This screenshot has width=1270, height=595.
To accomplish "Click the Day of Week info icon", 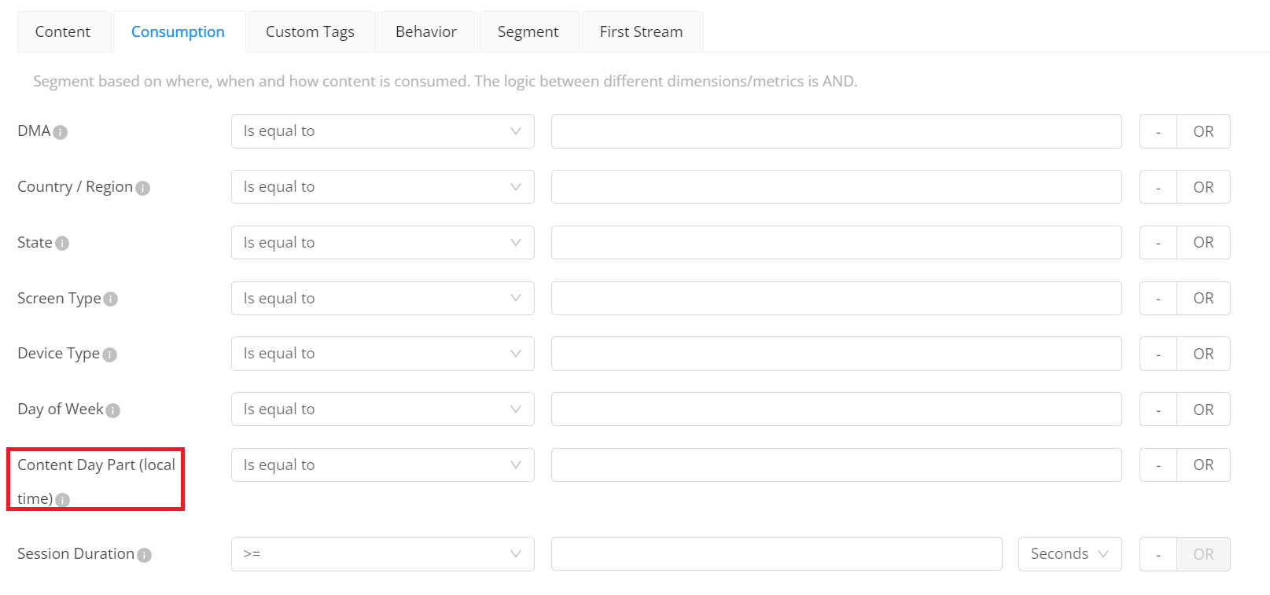I will [112, 410].
